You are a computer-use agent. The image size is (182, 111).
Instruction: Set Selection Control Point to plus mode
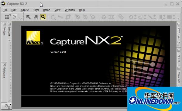pos(135,16)
